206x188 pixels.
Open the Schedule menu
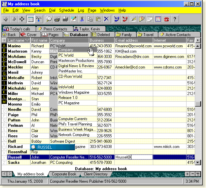click(x=67, y=10)
